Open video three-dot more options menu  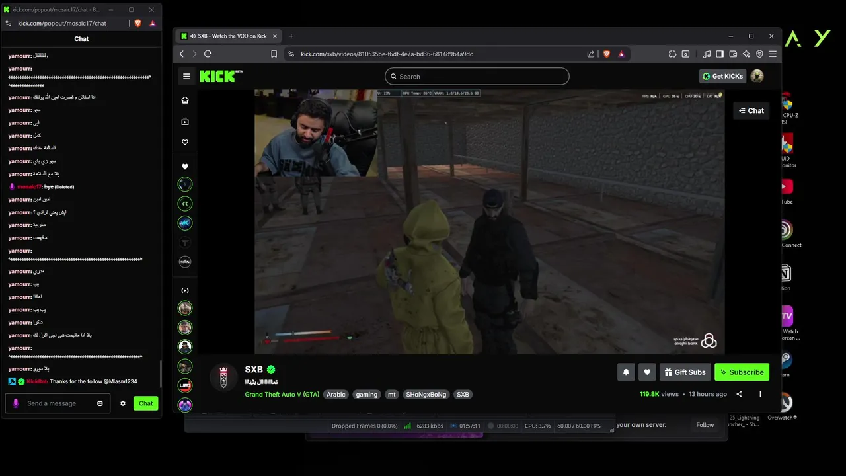click(760, 394)
